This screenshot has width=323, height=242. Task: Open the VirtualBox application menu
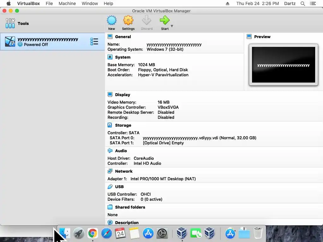[x=28, y=3]
